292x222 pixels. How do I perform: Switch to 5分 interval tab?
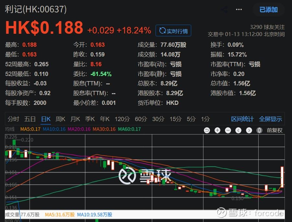(191, 119)
